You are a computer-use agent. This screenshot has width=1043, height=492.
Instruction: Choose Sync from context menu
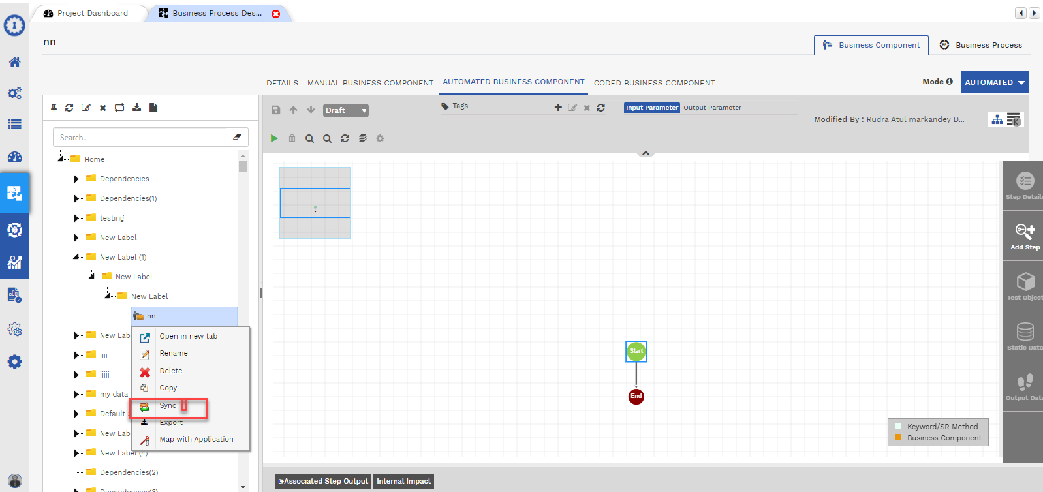[x=168, y=405]
